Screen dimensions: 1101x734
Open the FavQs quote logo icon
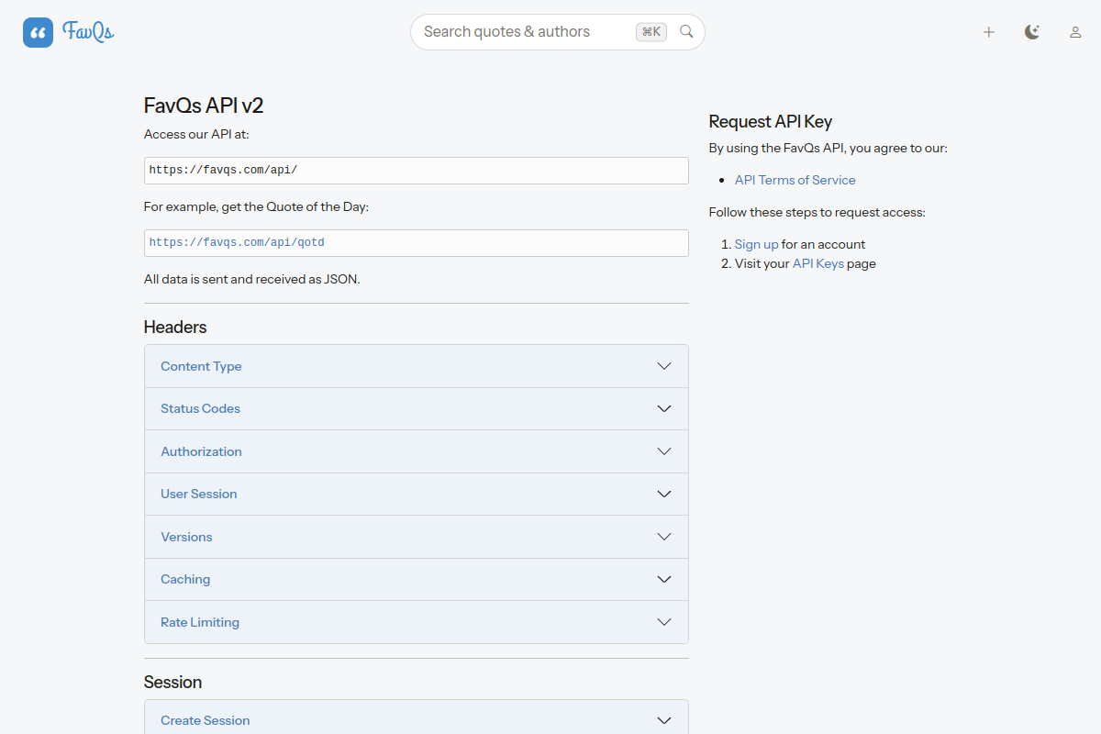point(39,33)
